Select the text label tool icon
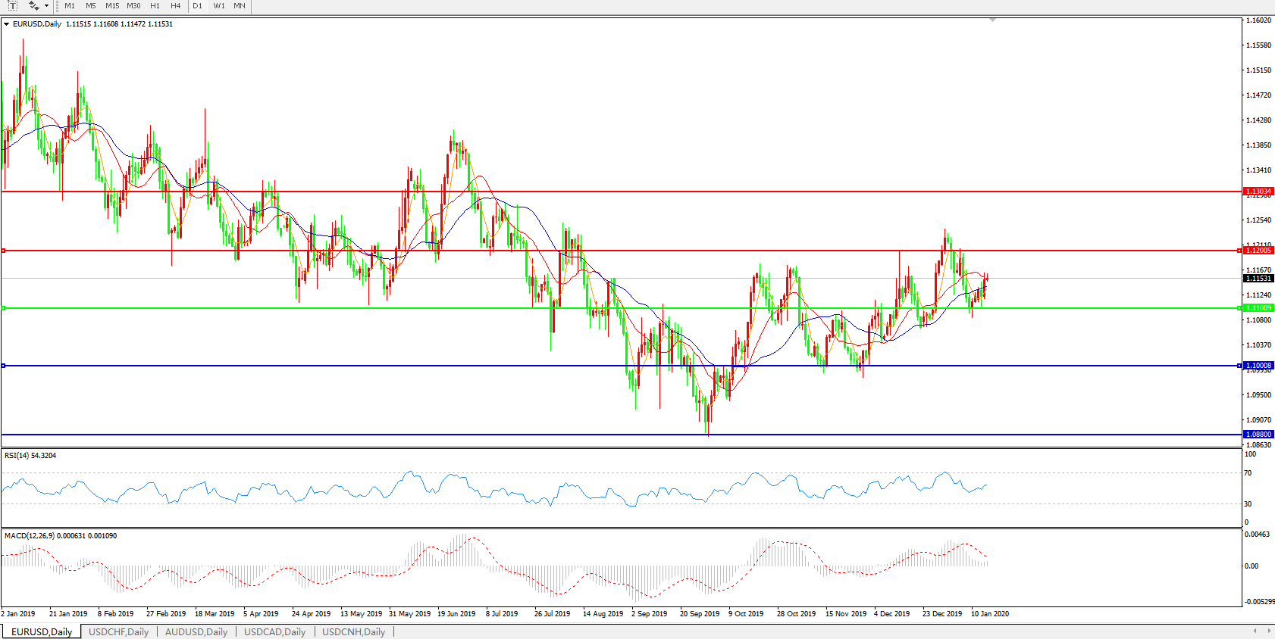This screenshot has height=639, width=1275. pos(12,6)
